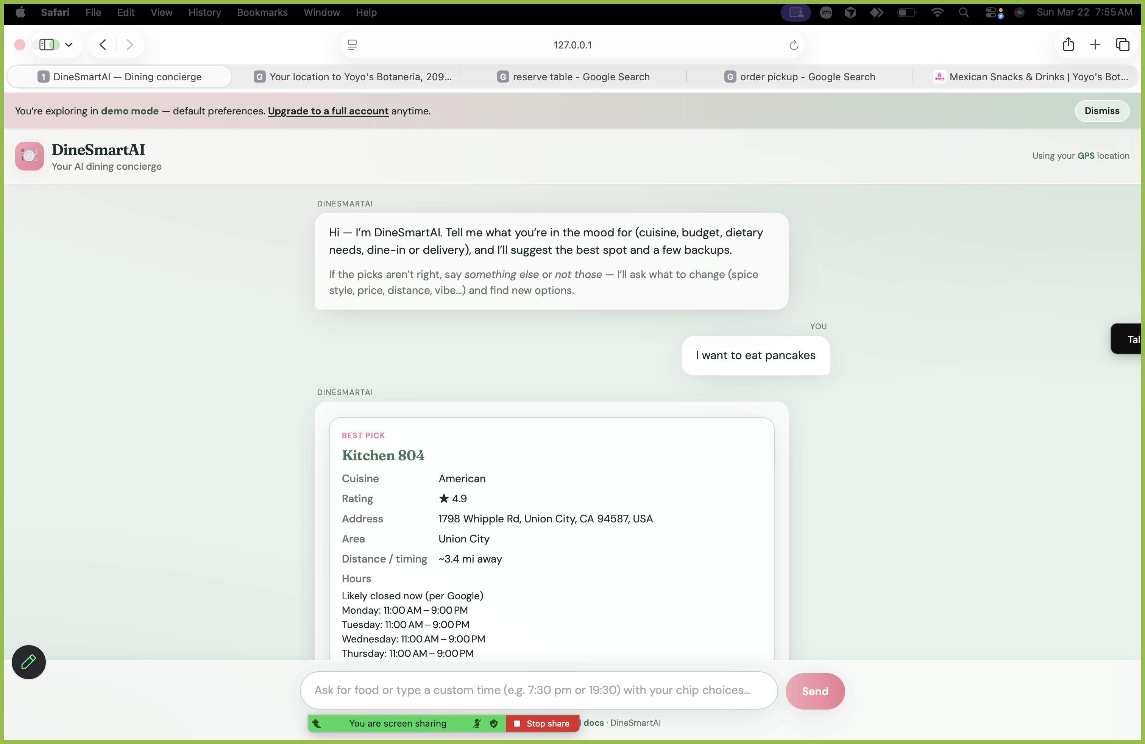1145x744 pixels.
Task: Click the DineSmartAI plate logo icon
Action: tap(30, 155)
